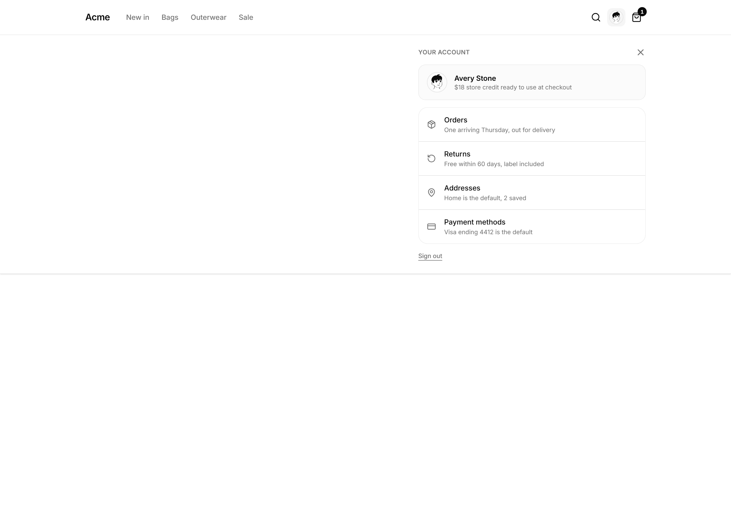Open the New in menu
The image size is (731, 508).
(x=137, y=17)
